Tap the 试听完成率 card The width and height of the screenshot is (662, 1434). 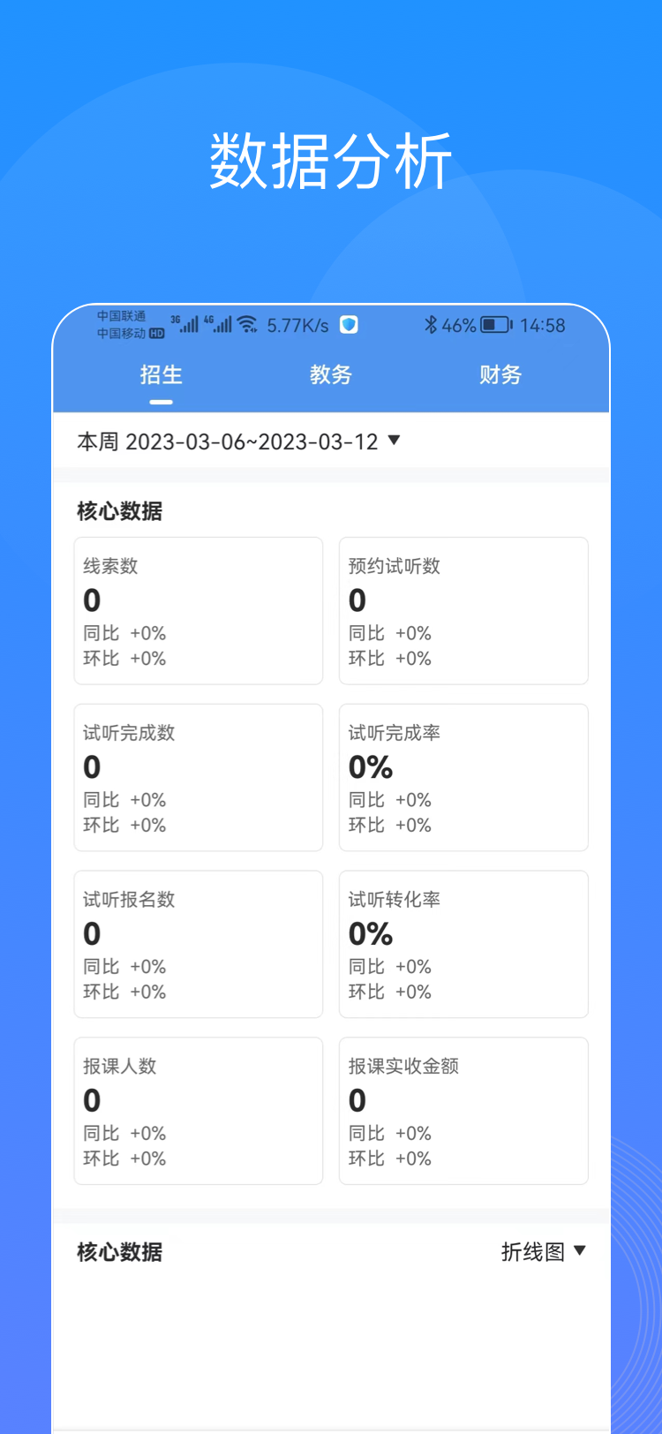coord(463,777)
